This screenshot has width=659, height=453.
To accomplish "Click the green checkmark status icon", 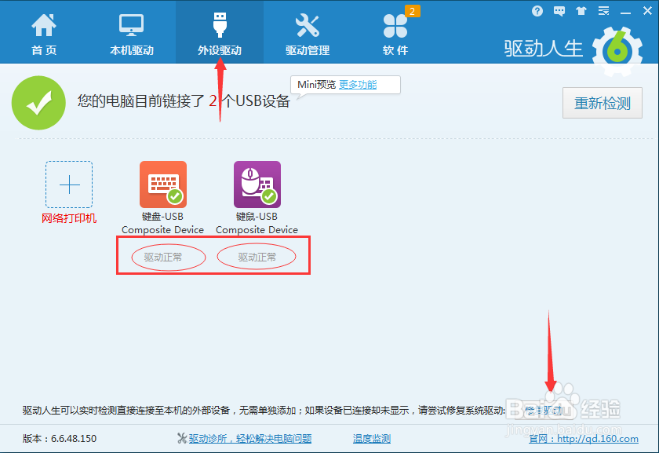I will (x=38, y=103).
